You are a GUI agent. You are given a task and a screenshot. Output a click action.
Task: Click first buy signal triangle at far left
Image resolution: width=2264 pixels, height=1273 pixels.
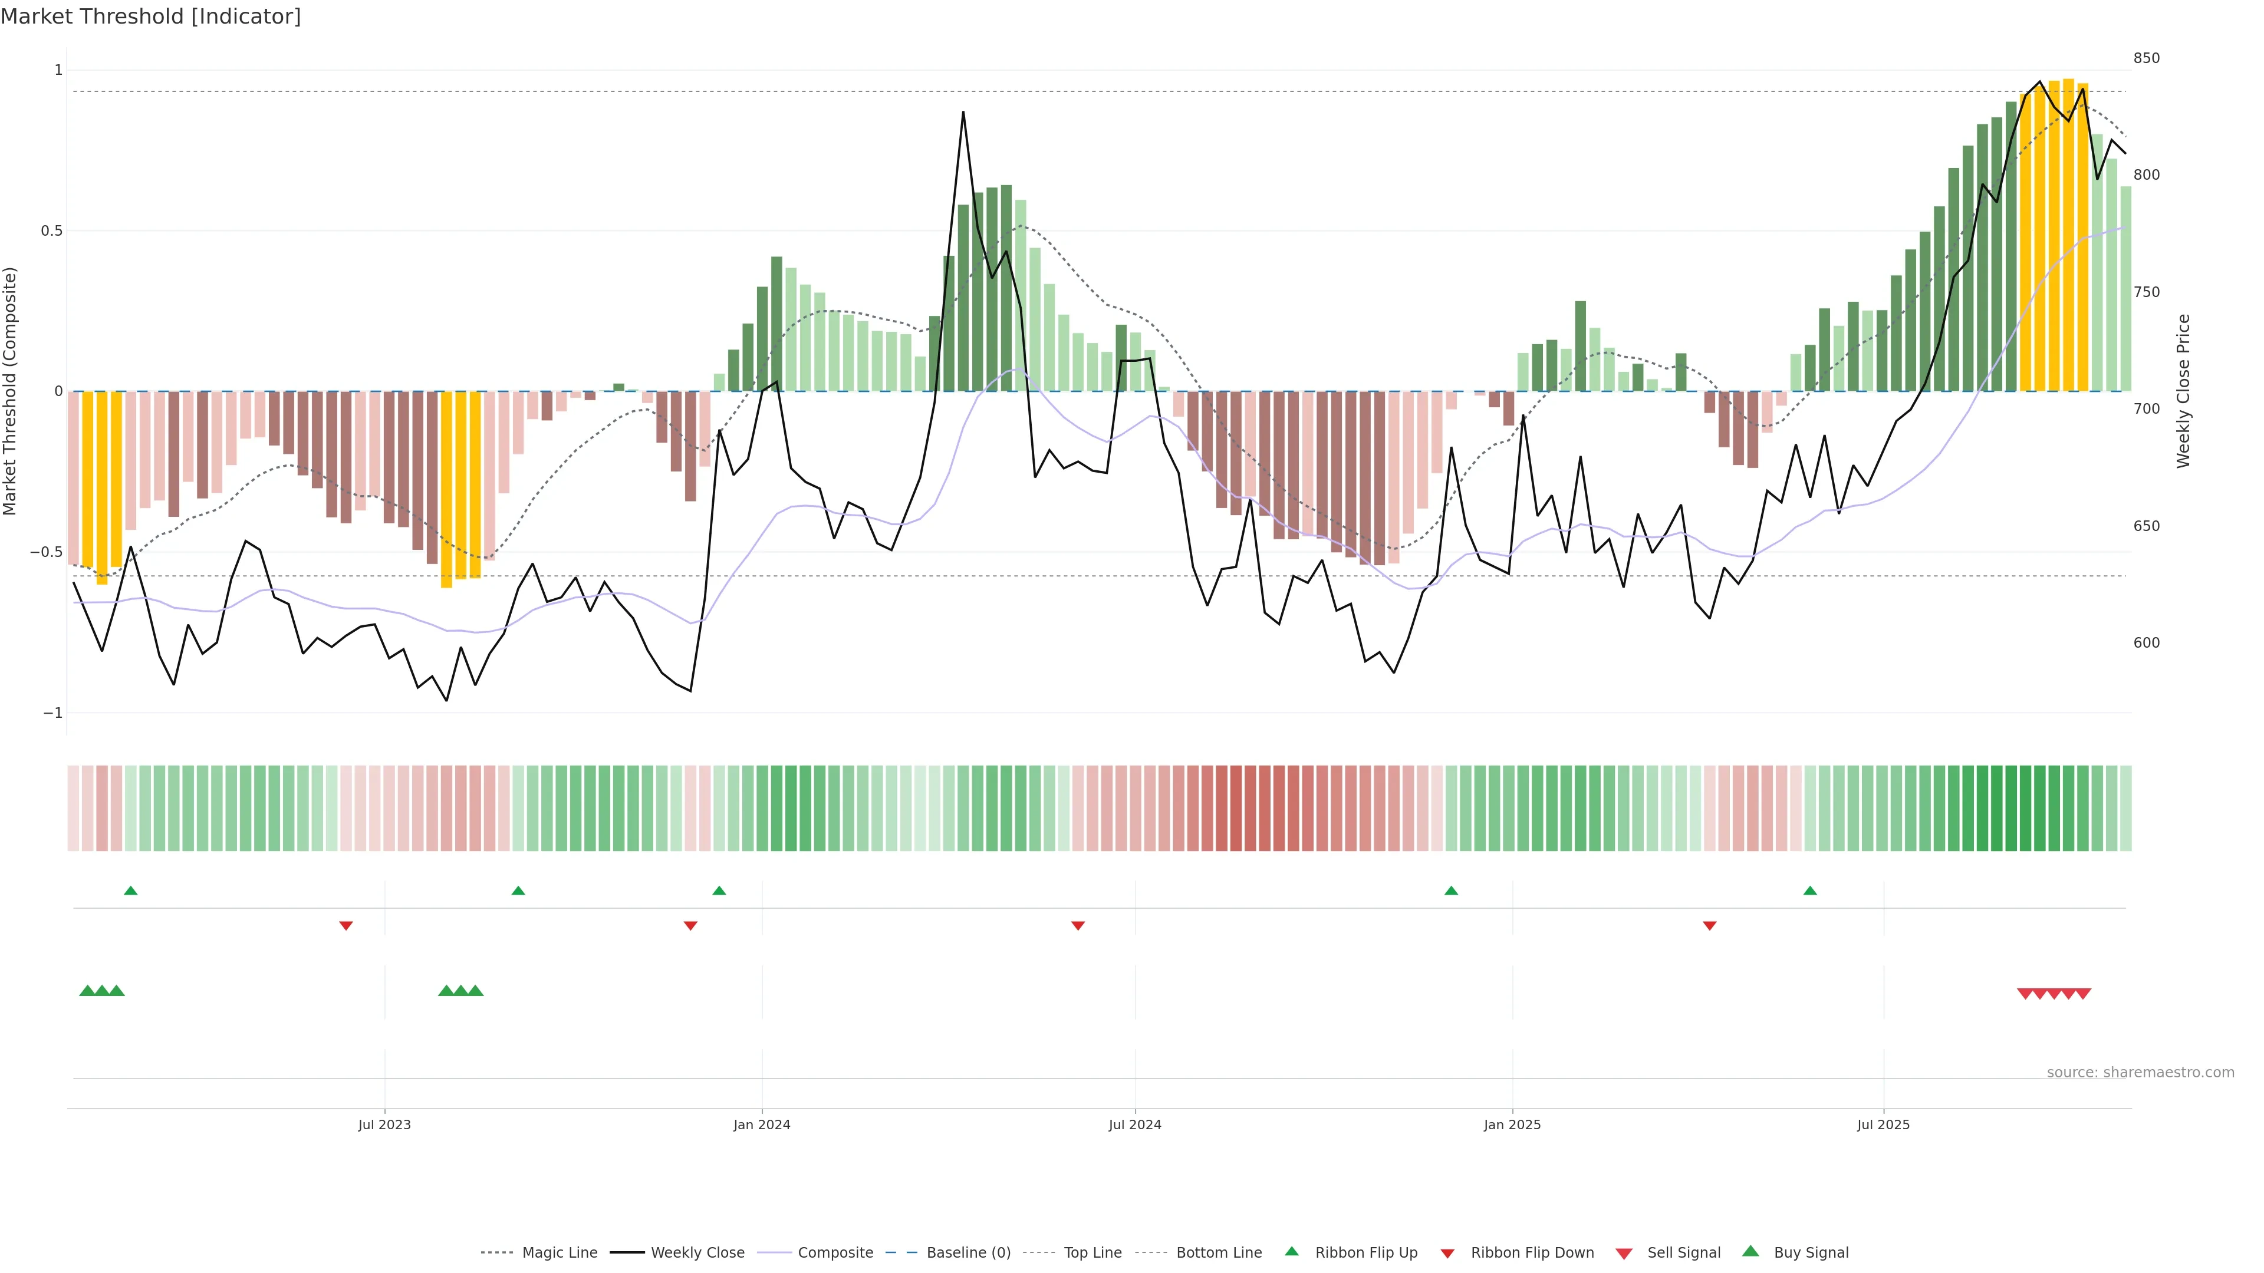[87, 991]
